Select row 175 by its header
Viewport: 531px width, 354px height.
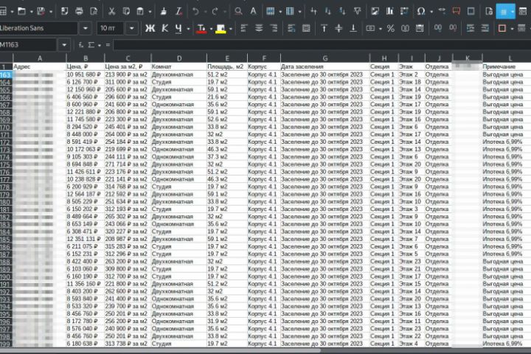6,164
